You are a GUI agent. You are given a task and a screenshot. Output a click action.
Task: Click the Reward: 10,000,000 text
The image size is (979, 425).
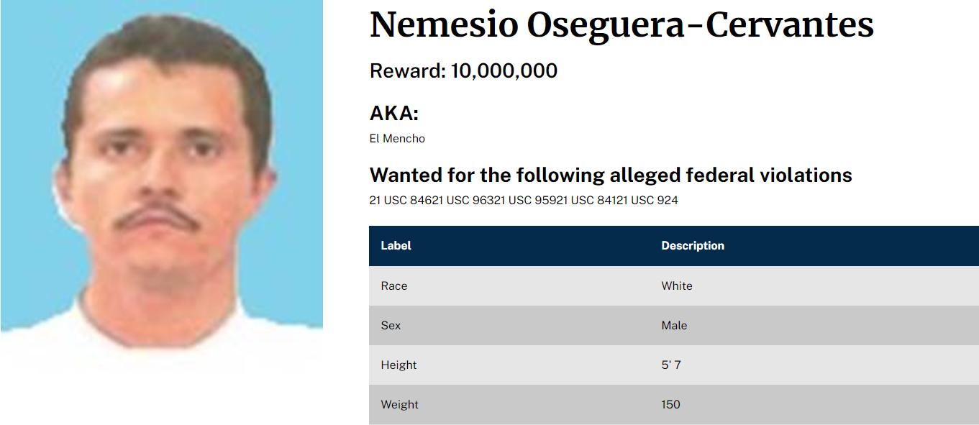[x=463, y=70]
